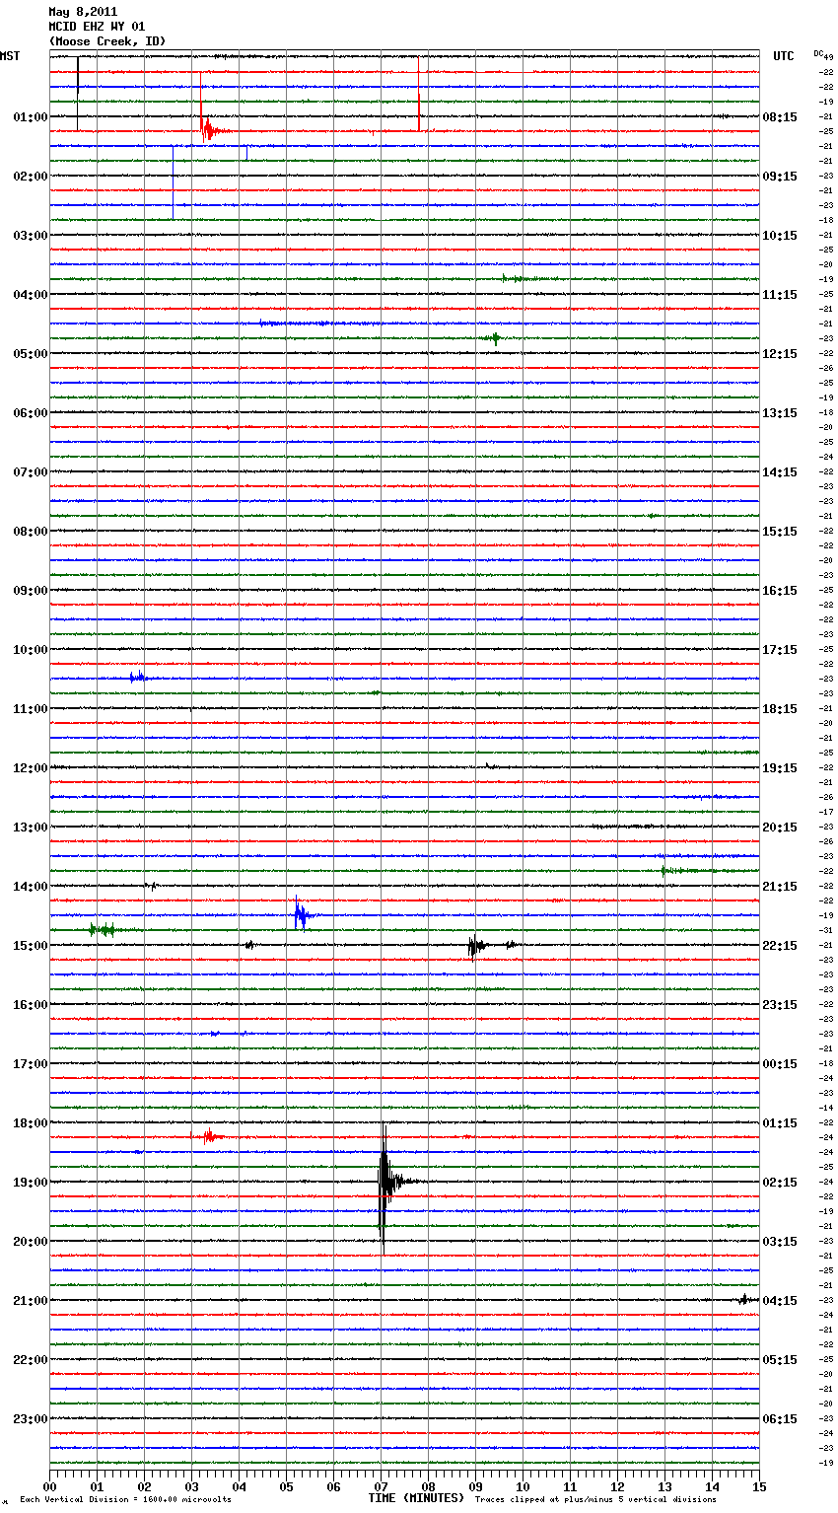The height and width of the screenshot is (1513, 838).
Task: Click the red seismic event below 01:00
Action: pyautogui.click(x=212, y=129)
